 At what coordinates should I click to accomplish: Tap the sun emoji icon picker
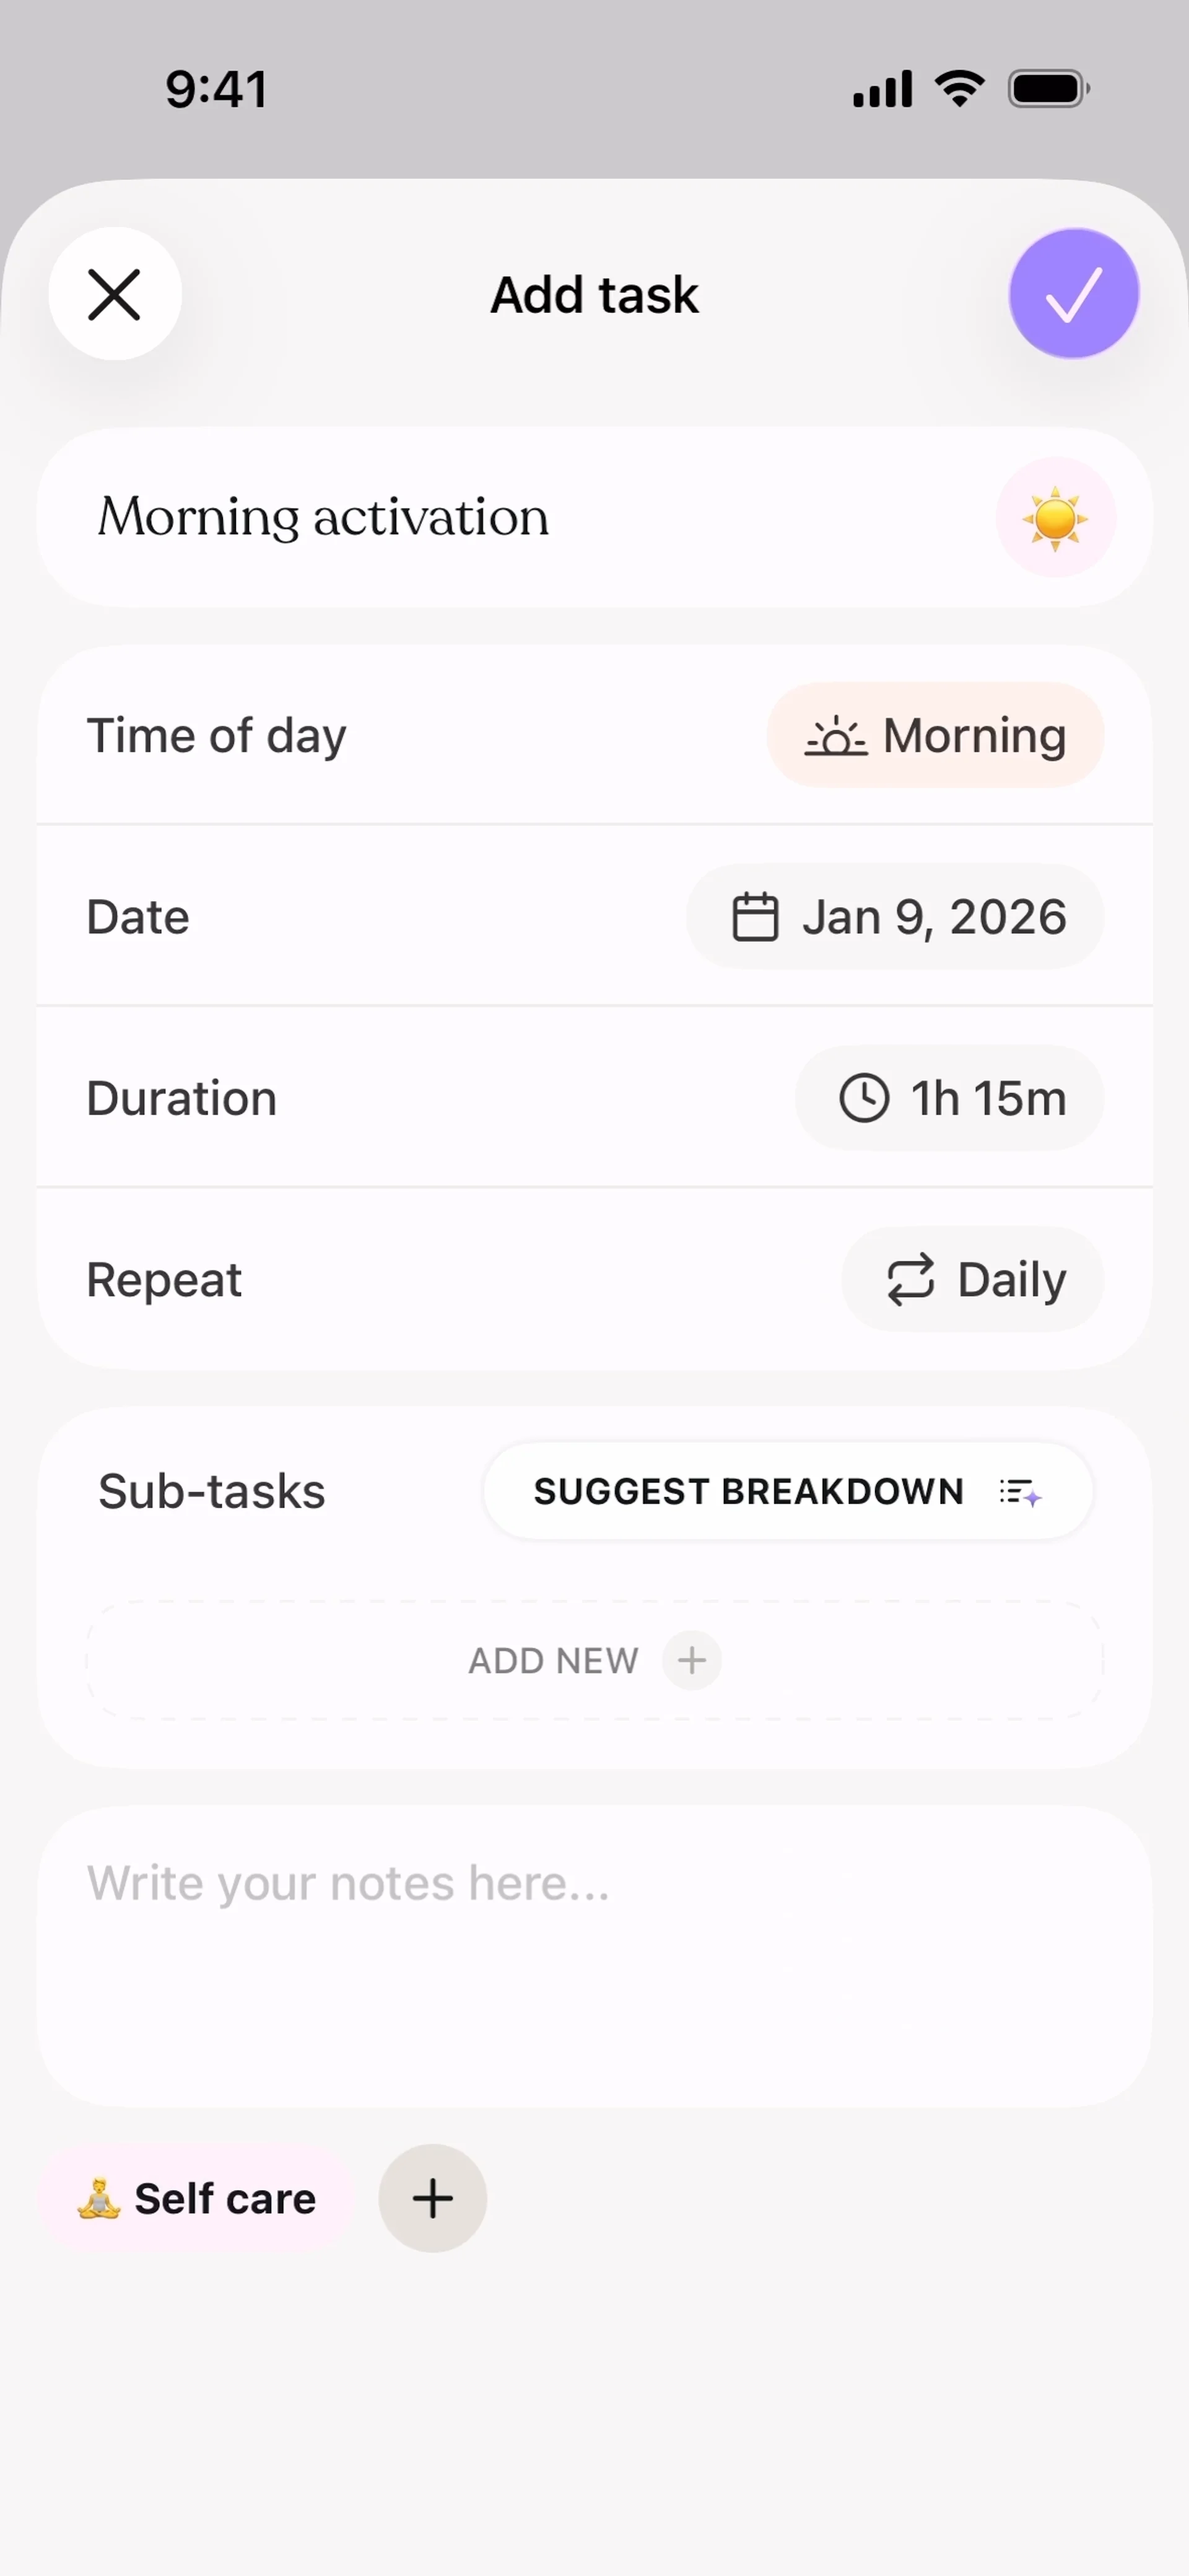pos(1055,518)
